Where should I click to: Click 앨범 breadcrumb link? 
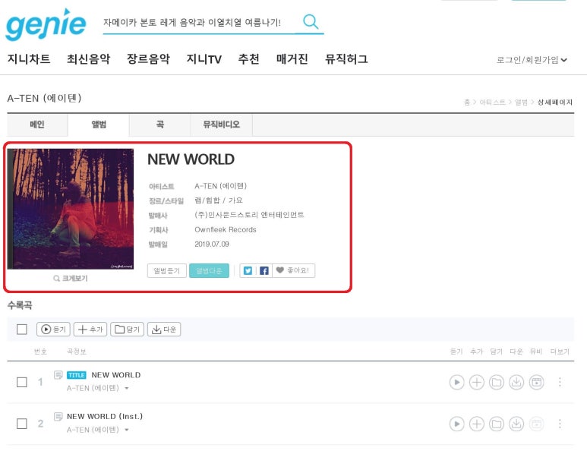coord(521,102)
